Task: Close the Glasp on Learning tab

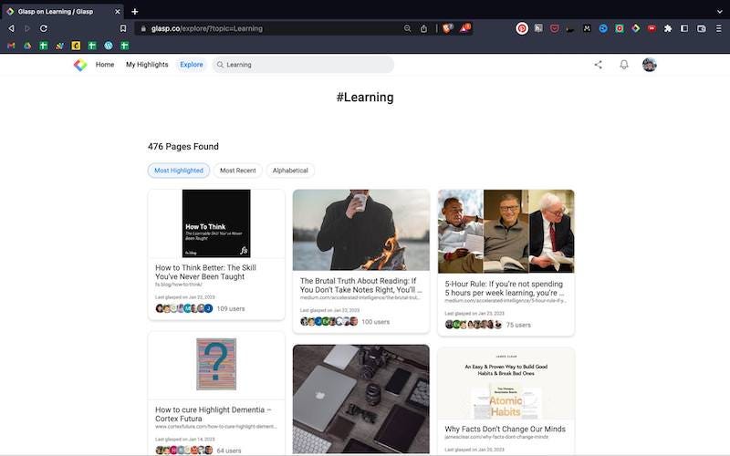Action: [118, 11]
